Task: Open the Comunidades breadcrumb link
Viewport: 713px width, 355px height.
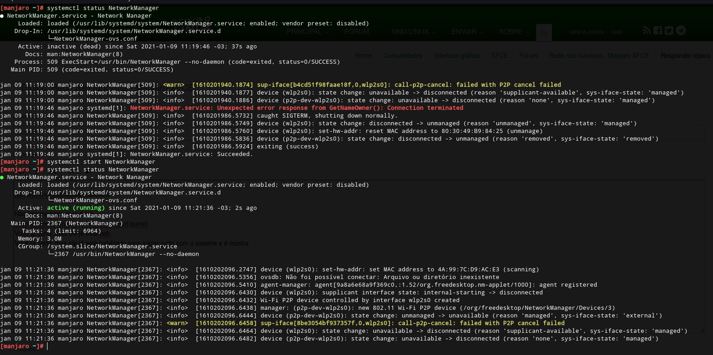Action: pyautogui.click(x=403, y=56)
